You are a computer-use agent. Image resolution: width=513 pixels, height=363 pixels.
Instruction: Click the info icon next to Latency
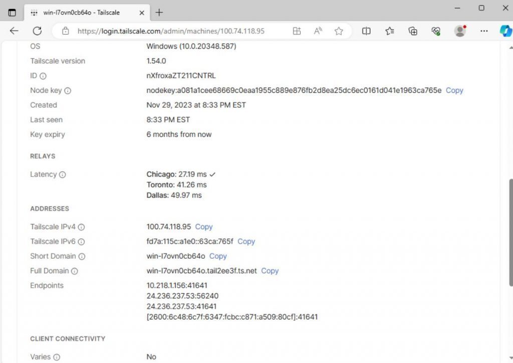pos(62,175)
